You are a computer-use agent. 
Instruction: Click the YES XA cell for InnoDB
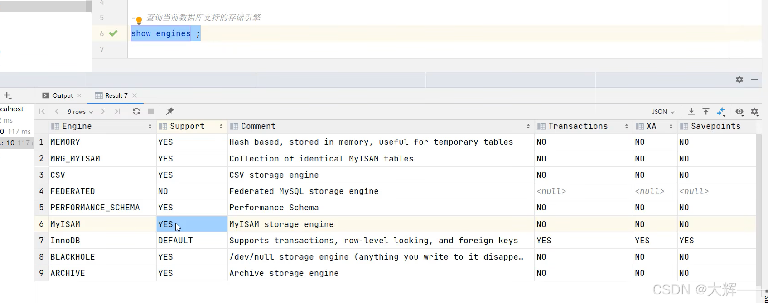(655, 241)
